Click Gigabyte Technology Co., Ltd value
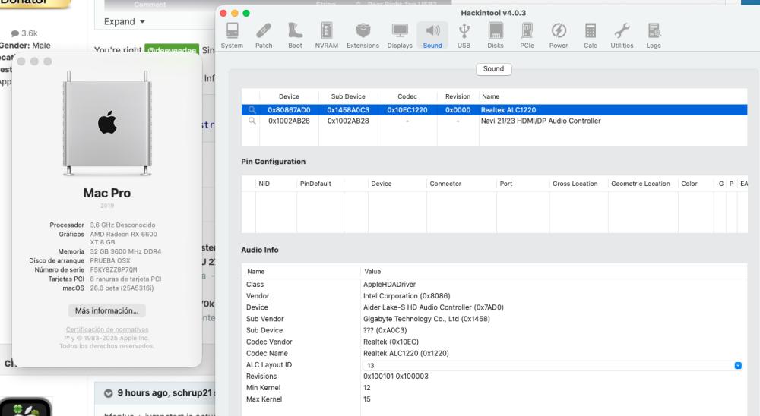 tap(426, 319)
